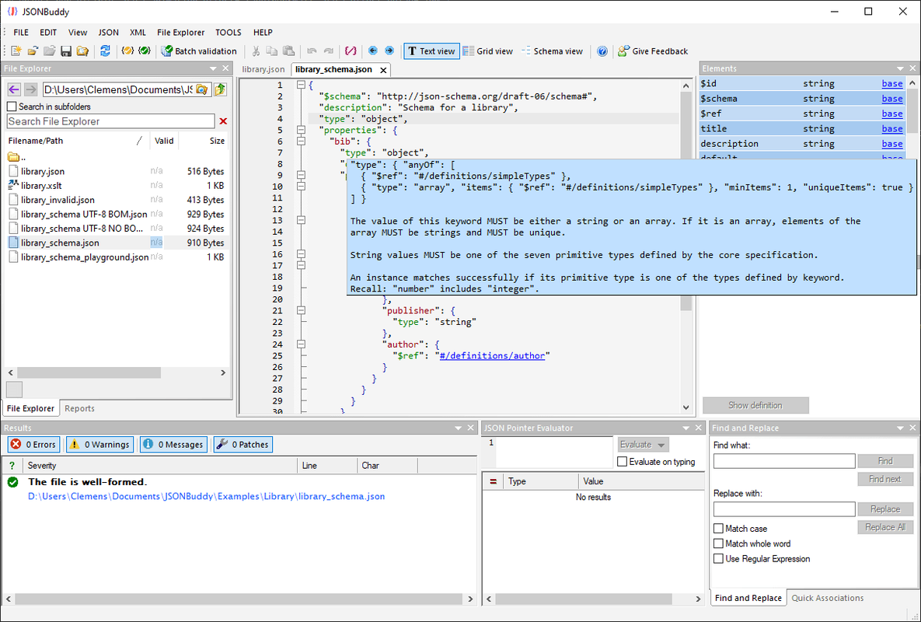The image size is (921, 622).
Task: Collapse the "properties" node on line 5
Action: [x=301, y=131]
